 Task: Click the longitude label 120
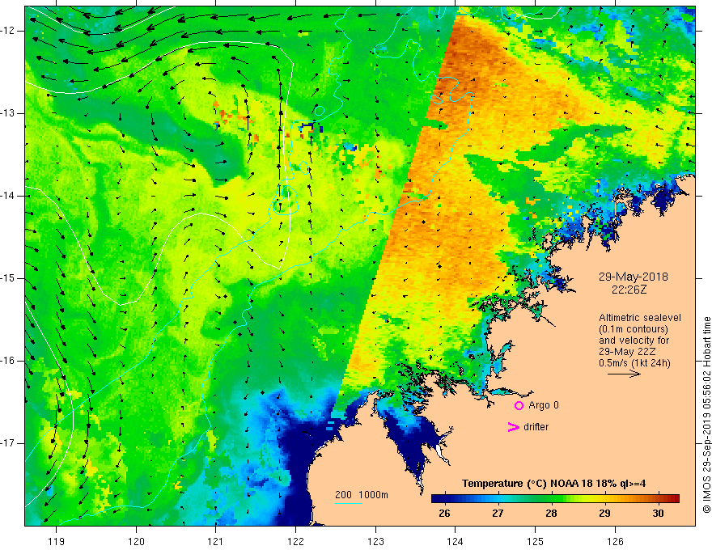pyautogui.click(x=136, y=541)
